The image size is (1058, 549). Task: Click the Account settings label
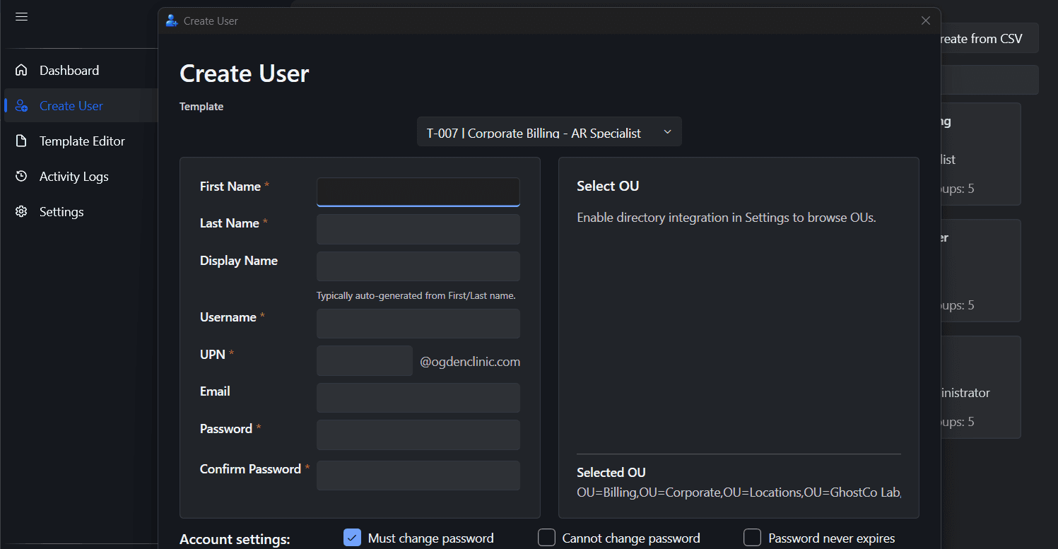(235, 539)
